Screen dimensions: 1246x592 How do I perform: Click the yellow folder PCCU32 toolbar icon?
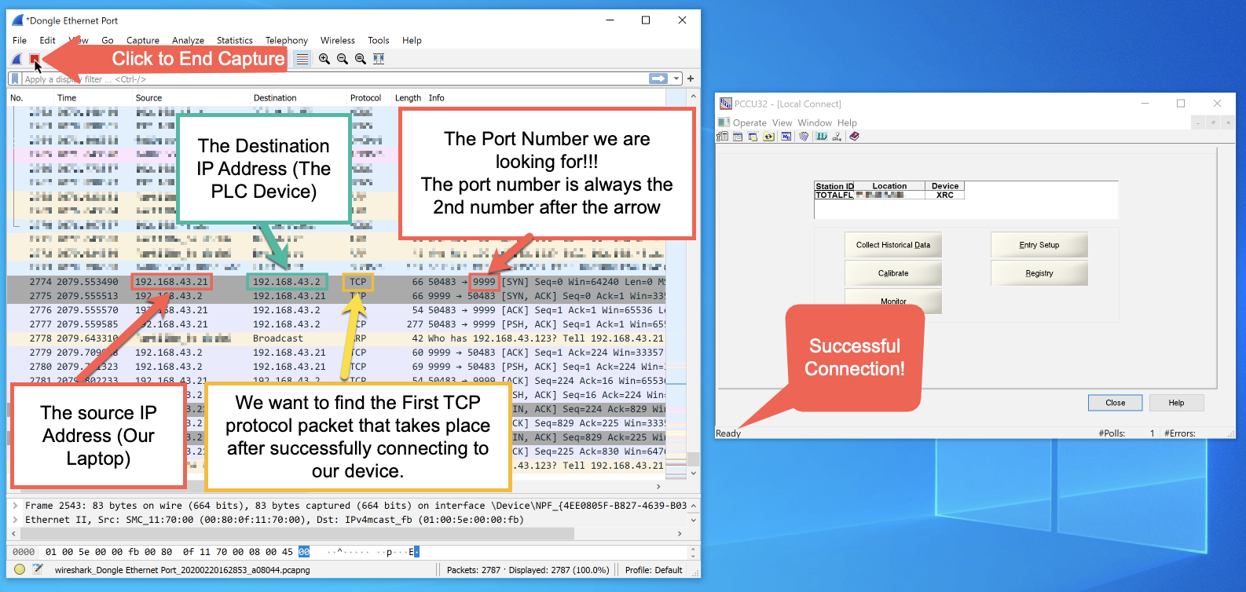(x=768, y=137)
